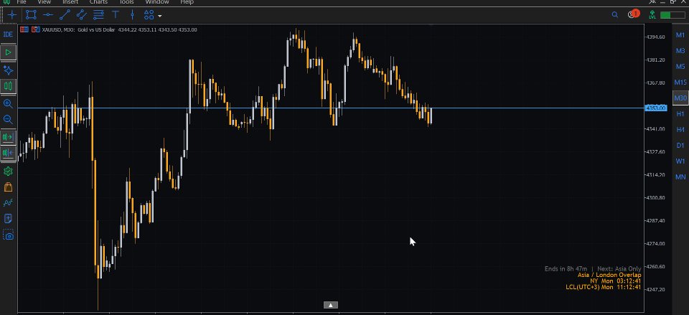Image resolution: width=689 pixels, height=315 pixels.
Task: Click the green level signal icon
Action: [652, 15]
